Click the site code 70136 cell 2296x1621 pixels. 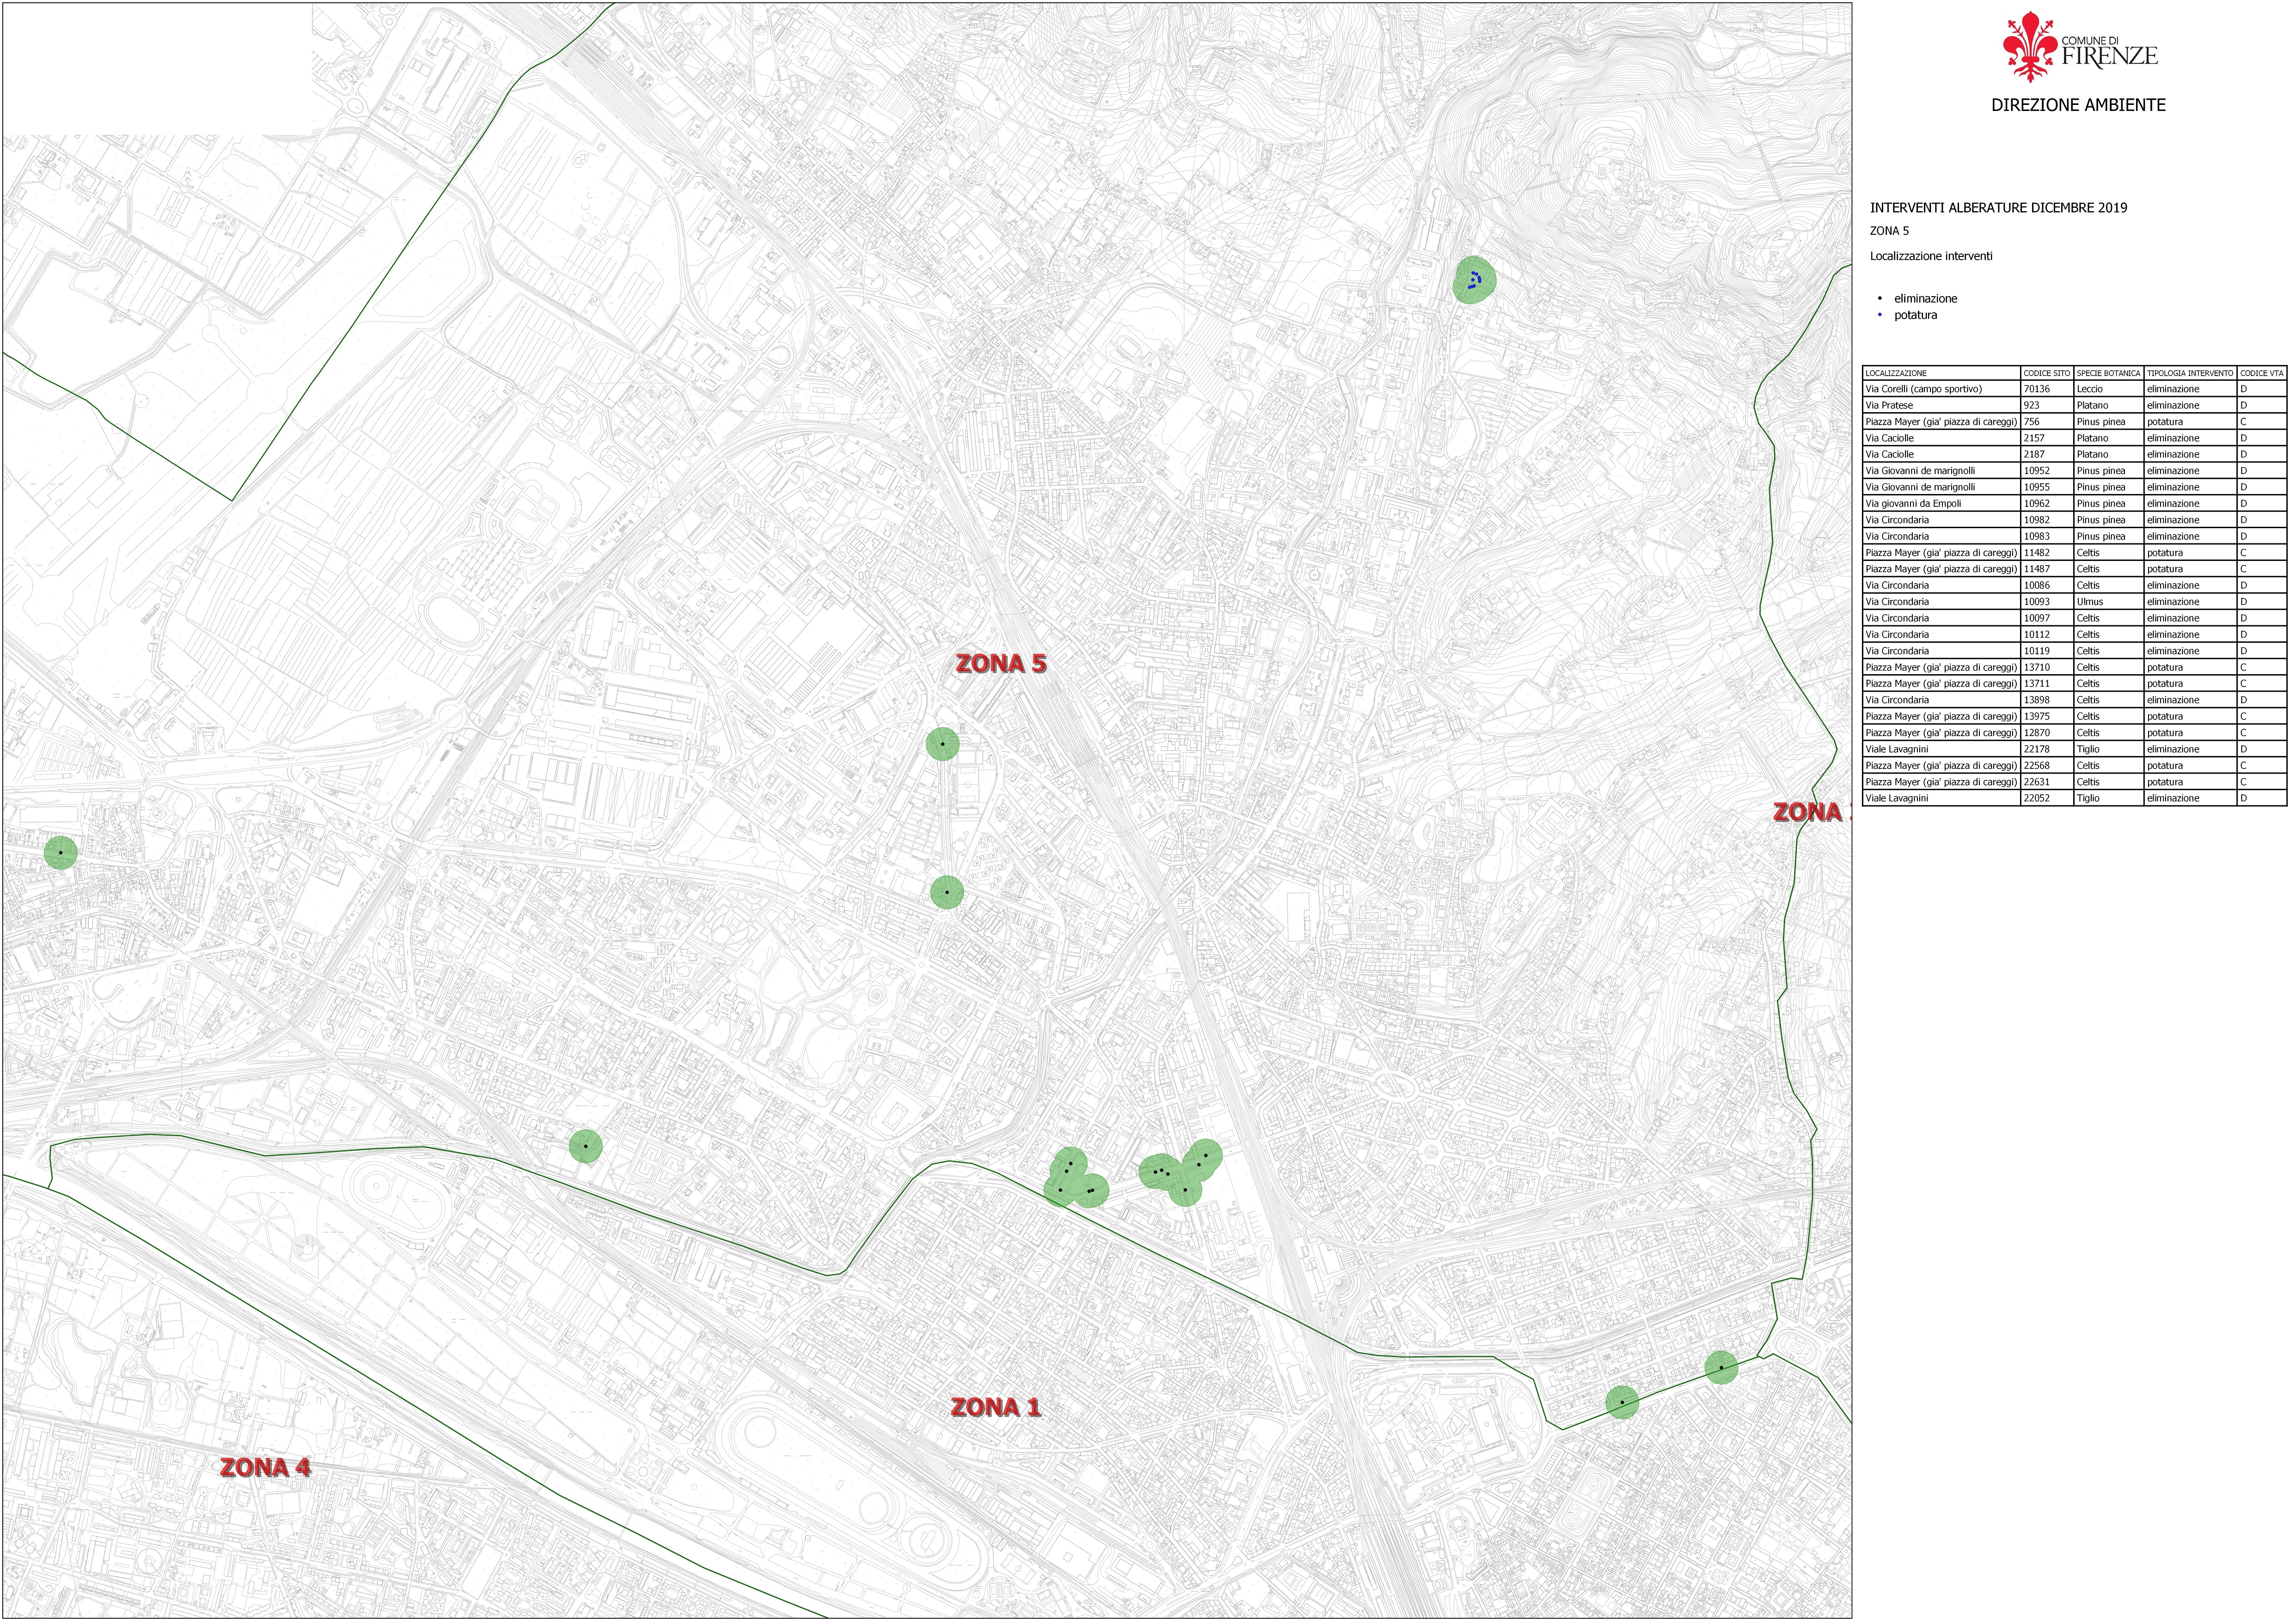click(2037, 389)
